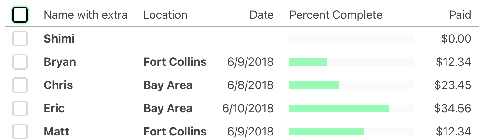
Task: Click the Percent Complete column header
Action: [336, 15]
